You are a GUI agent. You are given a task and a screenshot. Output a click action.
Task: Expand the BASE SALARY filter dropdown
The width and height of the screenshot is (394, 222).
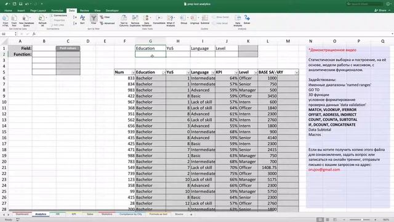[297, 73]
